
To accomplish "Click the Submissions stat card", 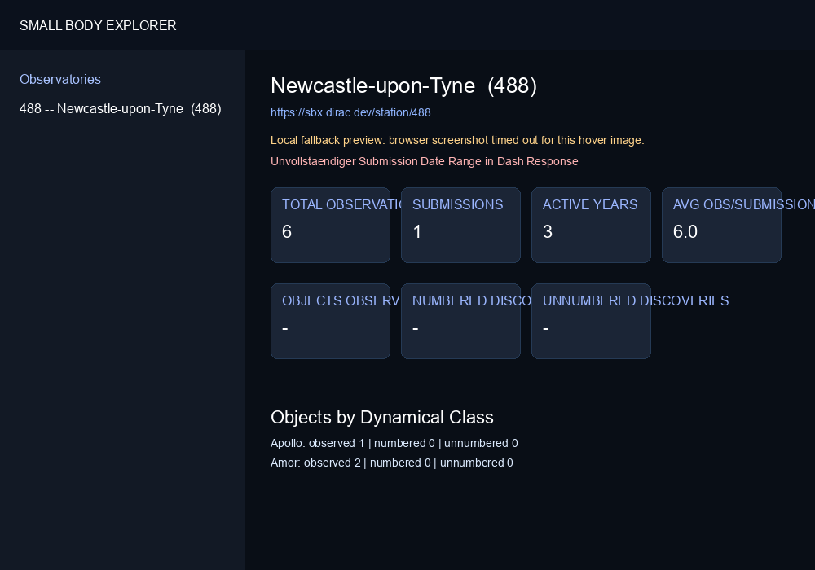I will [x=460, y=226].
